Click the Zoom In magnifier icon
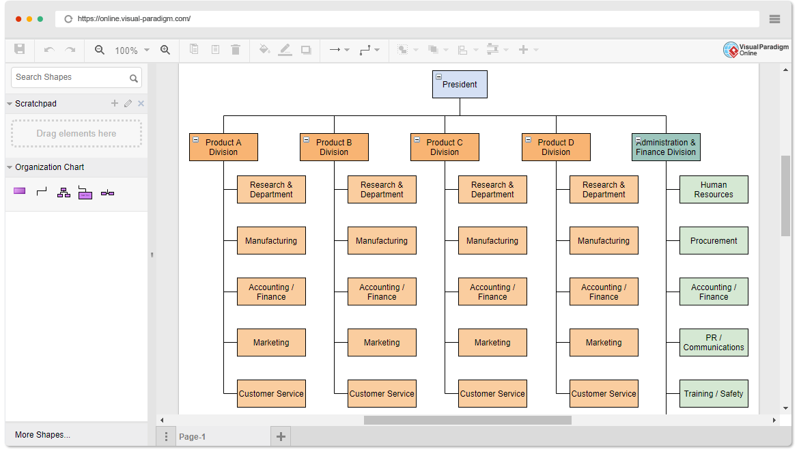 coord(165,49)
